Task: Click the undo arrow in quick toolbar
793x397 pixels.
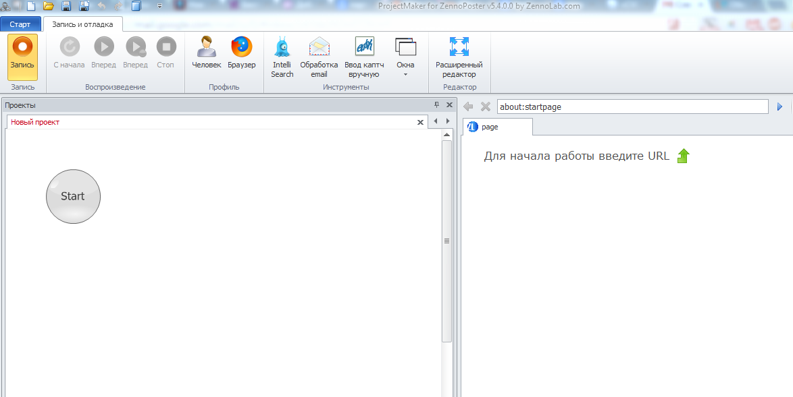Action: (101, 7)
